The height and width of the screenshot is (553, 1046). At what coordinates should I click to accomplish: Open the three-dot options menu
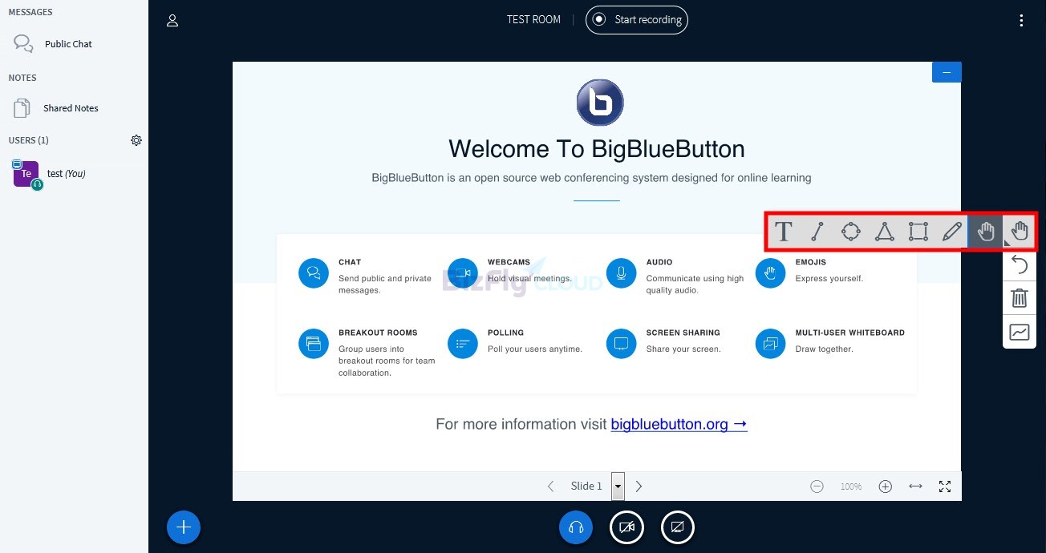coord(1021,20)
